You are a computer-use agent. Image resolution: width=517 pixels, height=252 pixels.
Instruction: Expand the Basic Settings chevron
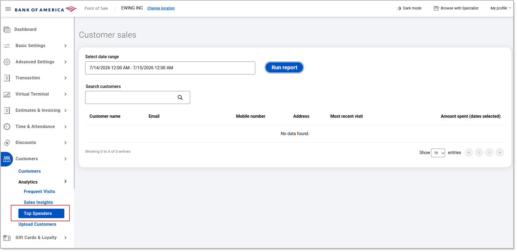65,46
